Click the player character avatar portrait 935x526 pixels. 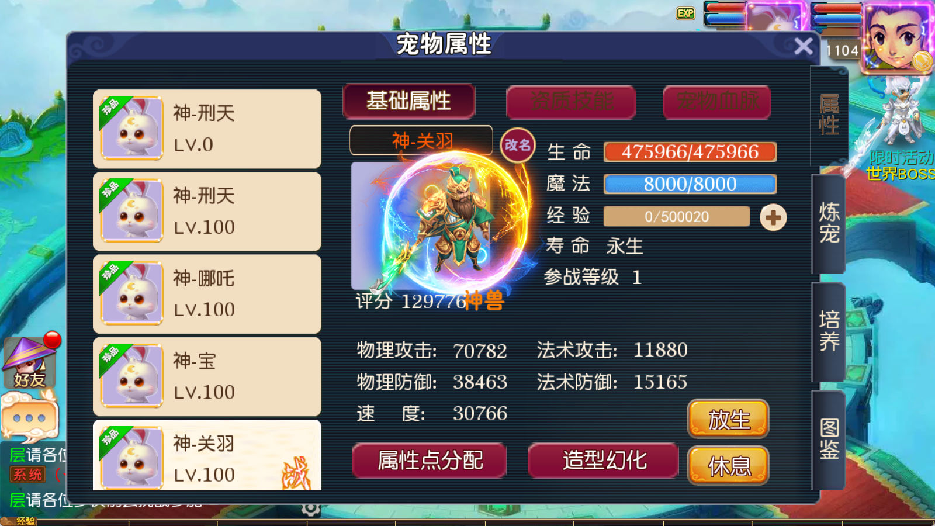(x=899, y=35)
